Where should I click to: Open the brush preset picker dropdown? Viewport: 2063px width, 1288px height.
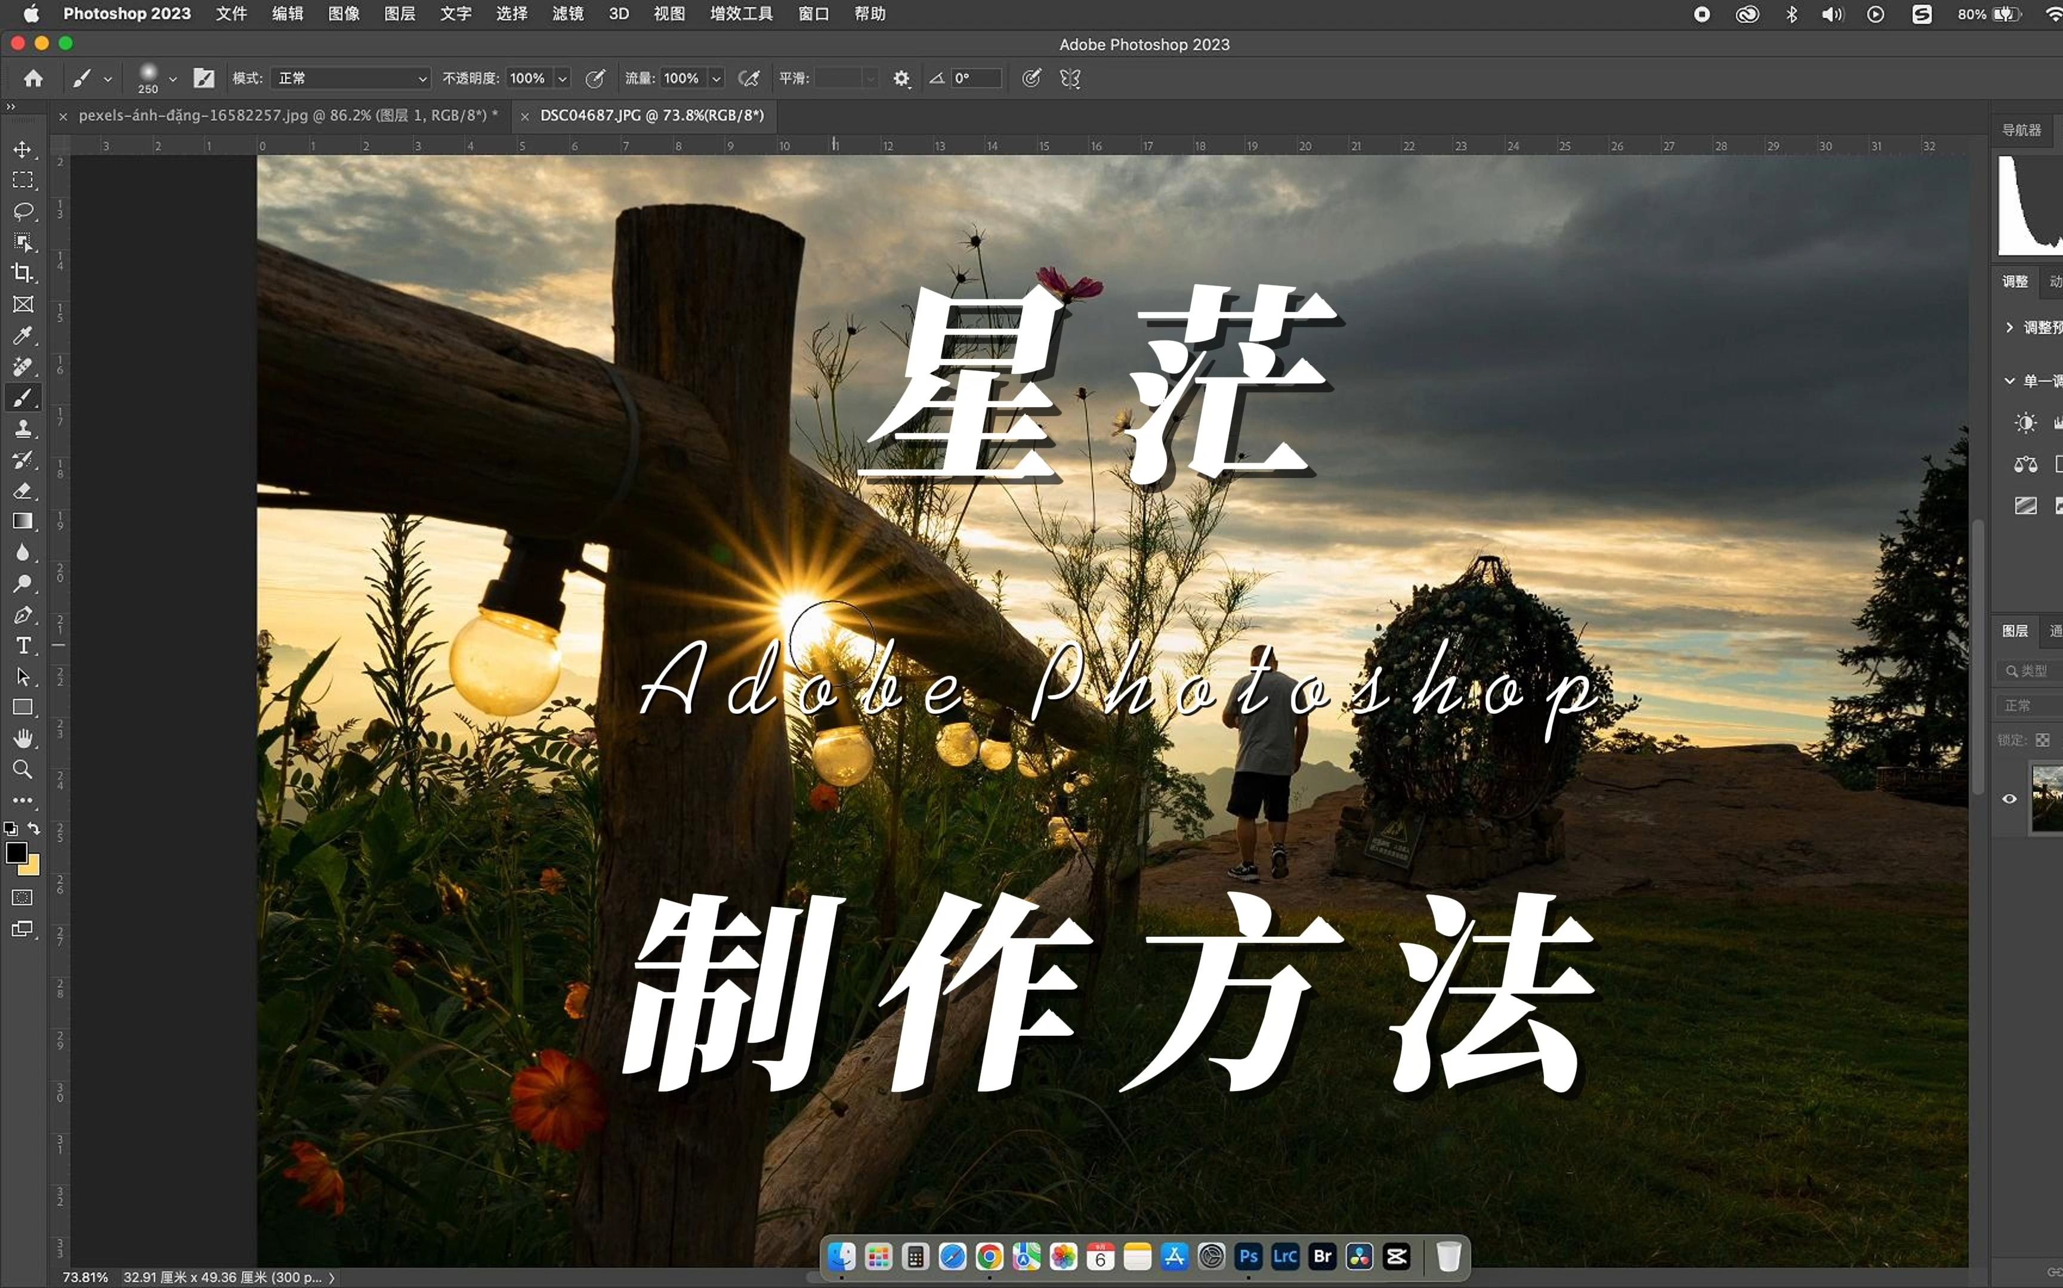pyautogui.click(x=173, y=78)
